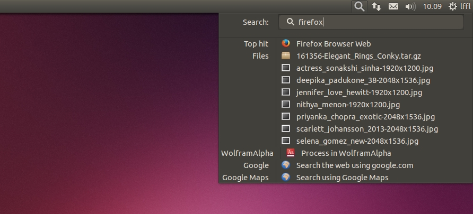This screenshot has height=214, width=473.
Task: Click globe icon beside google.com search
Action: (x=286, y=165)
